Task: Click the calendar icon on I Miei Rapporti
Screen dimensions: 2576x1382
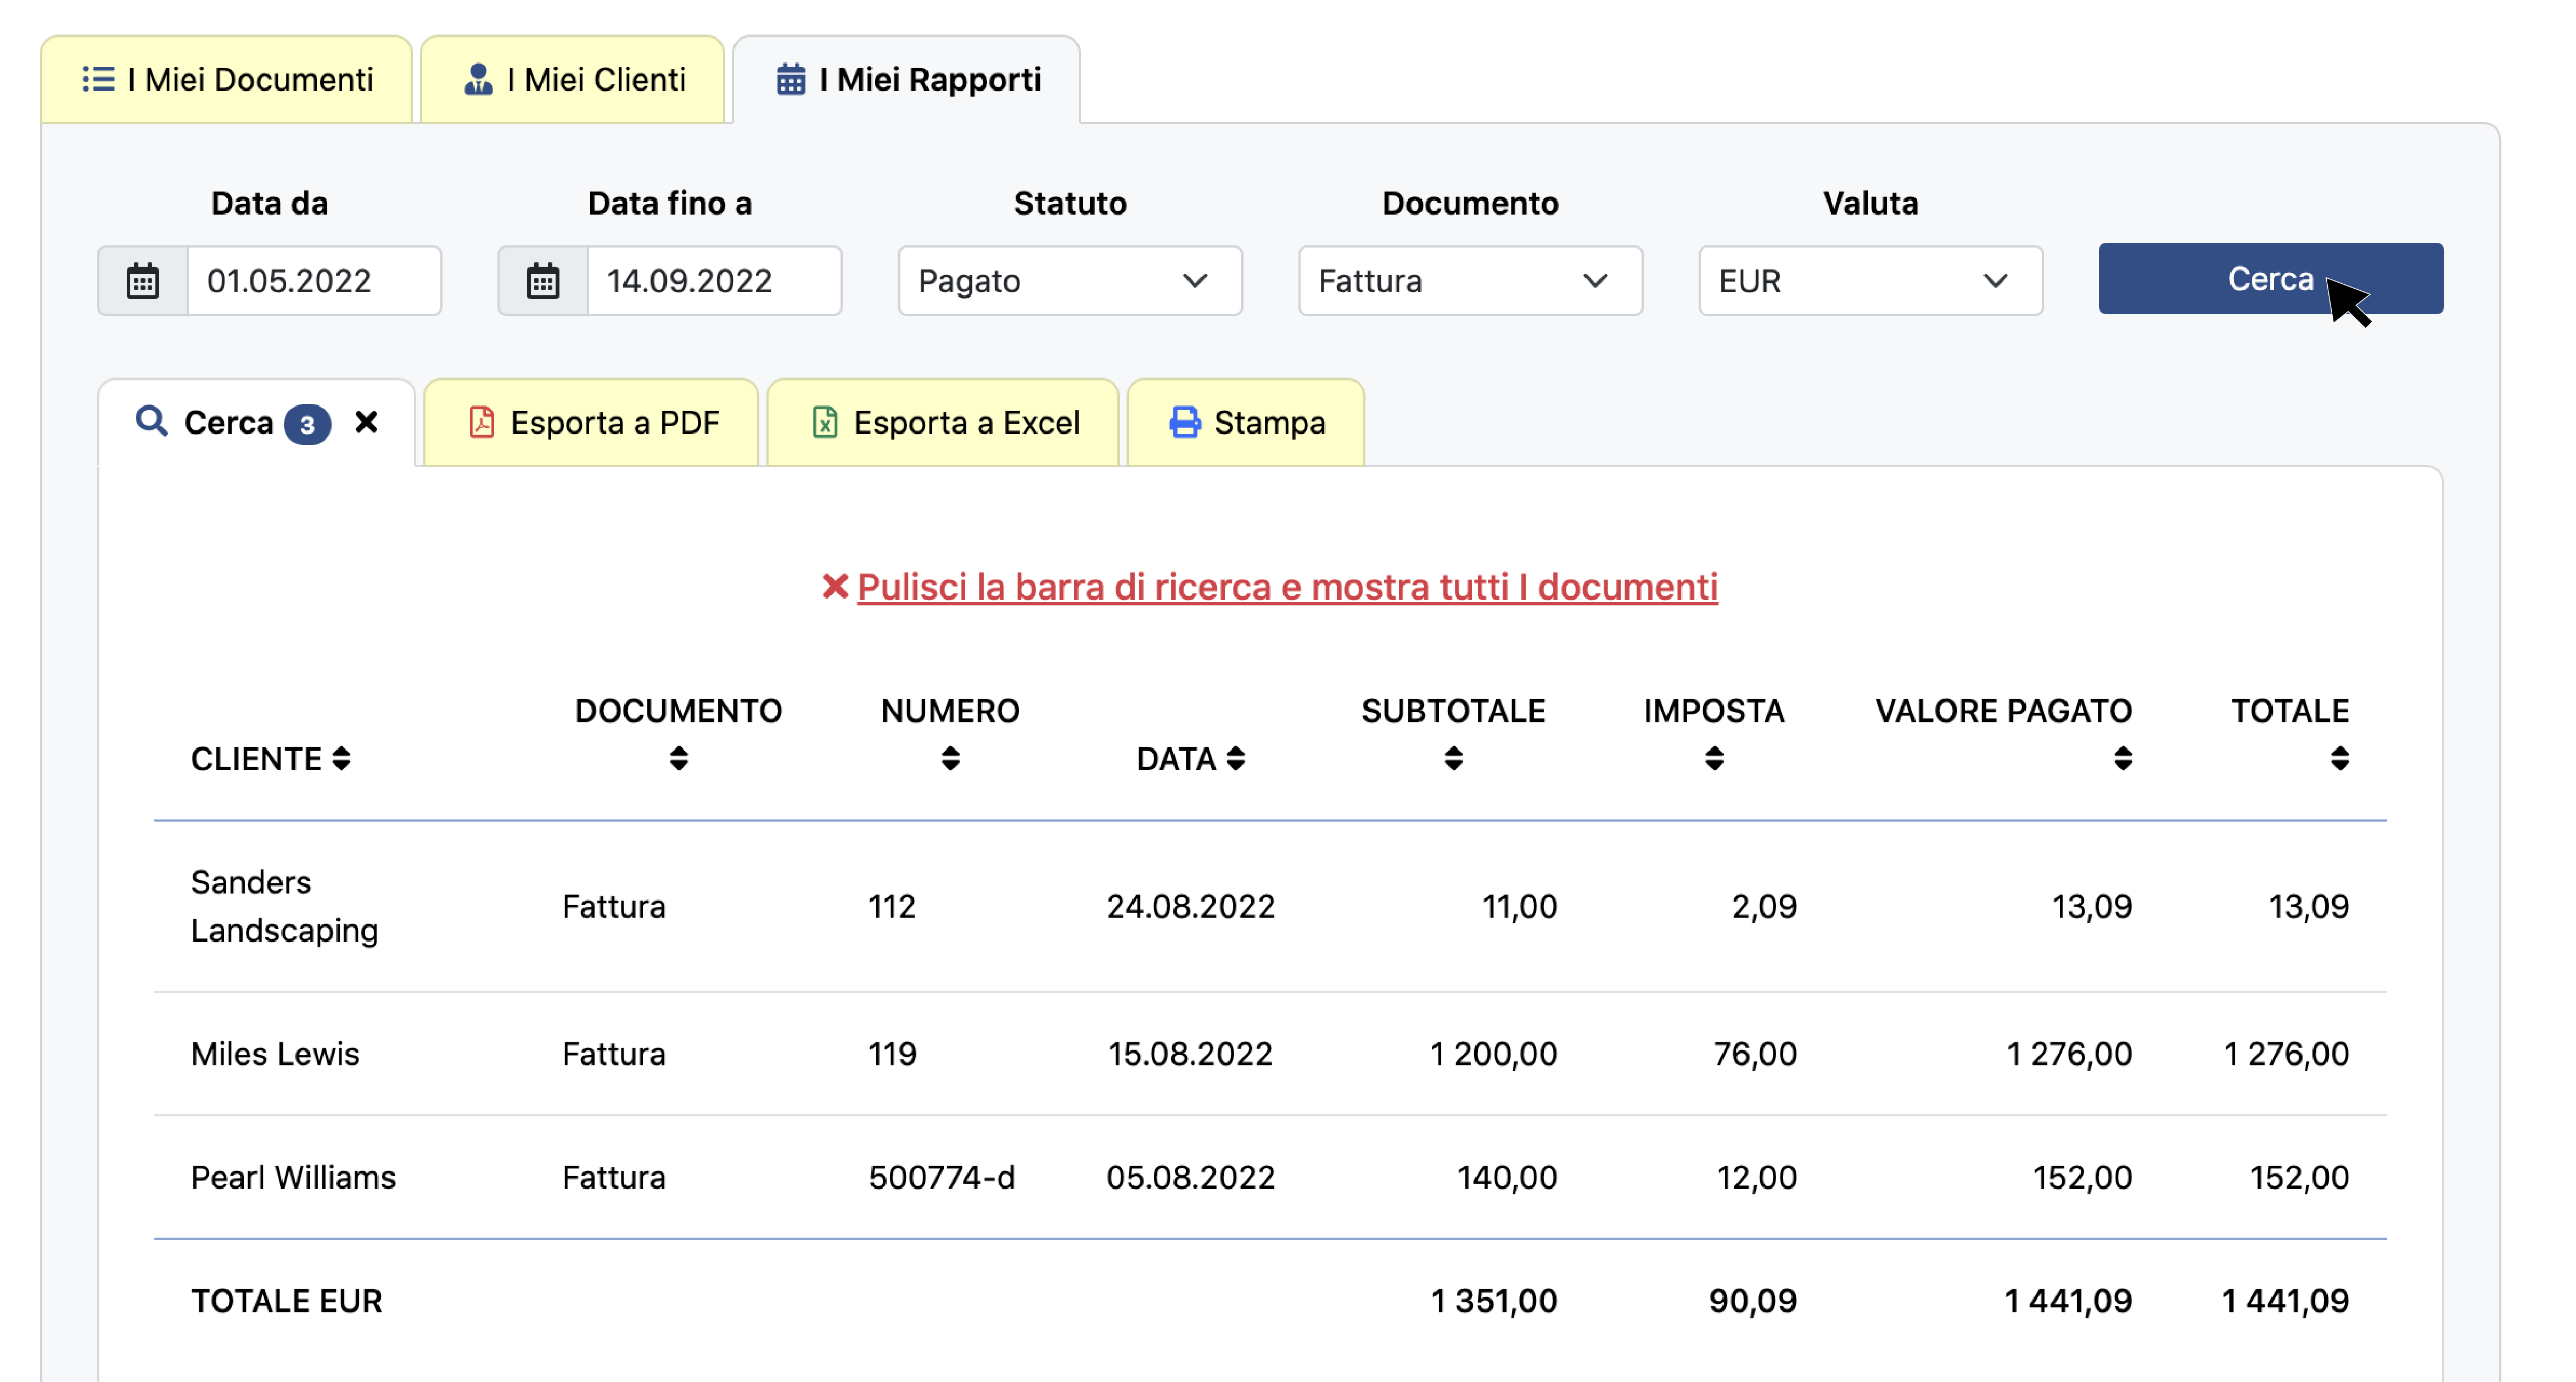Action: (791, 79)
